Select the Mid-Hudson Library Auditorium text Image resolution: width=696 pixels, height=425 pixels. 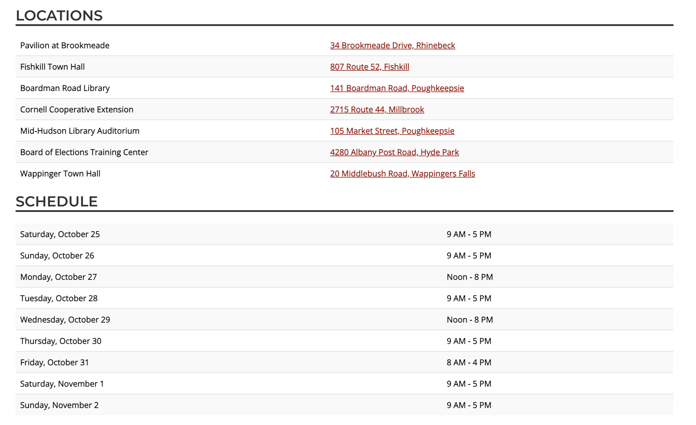(x=80, y=131)
